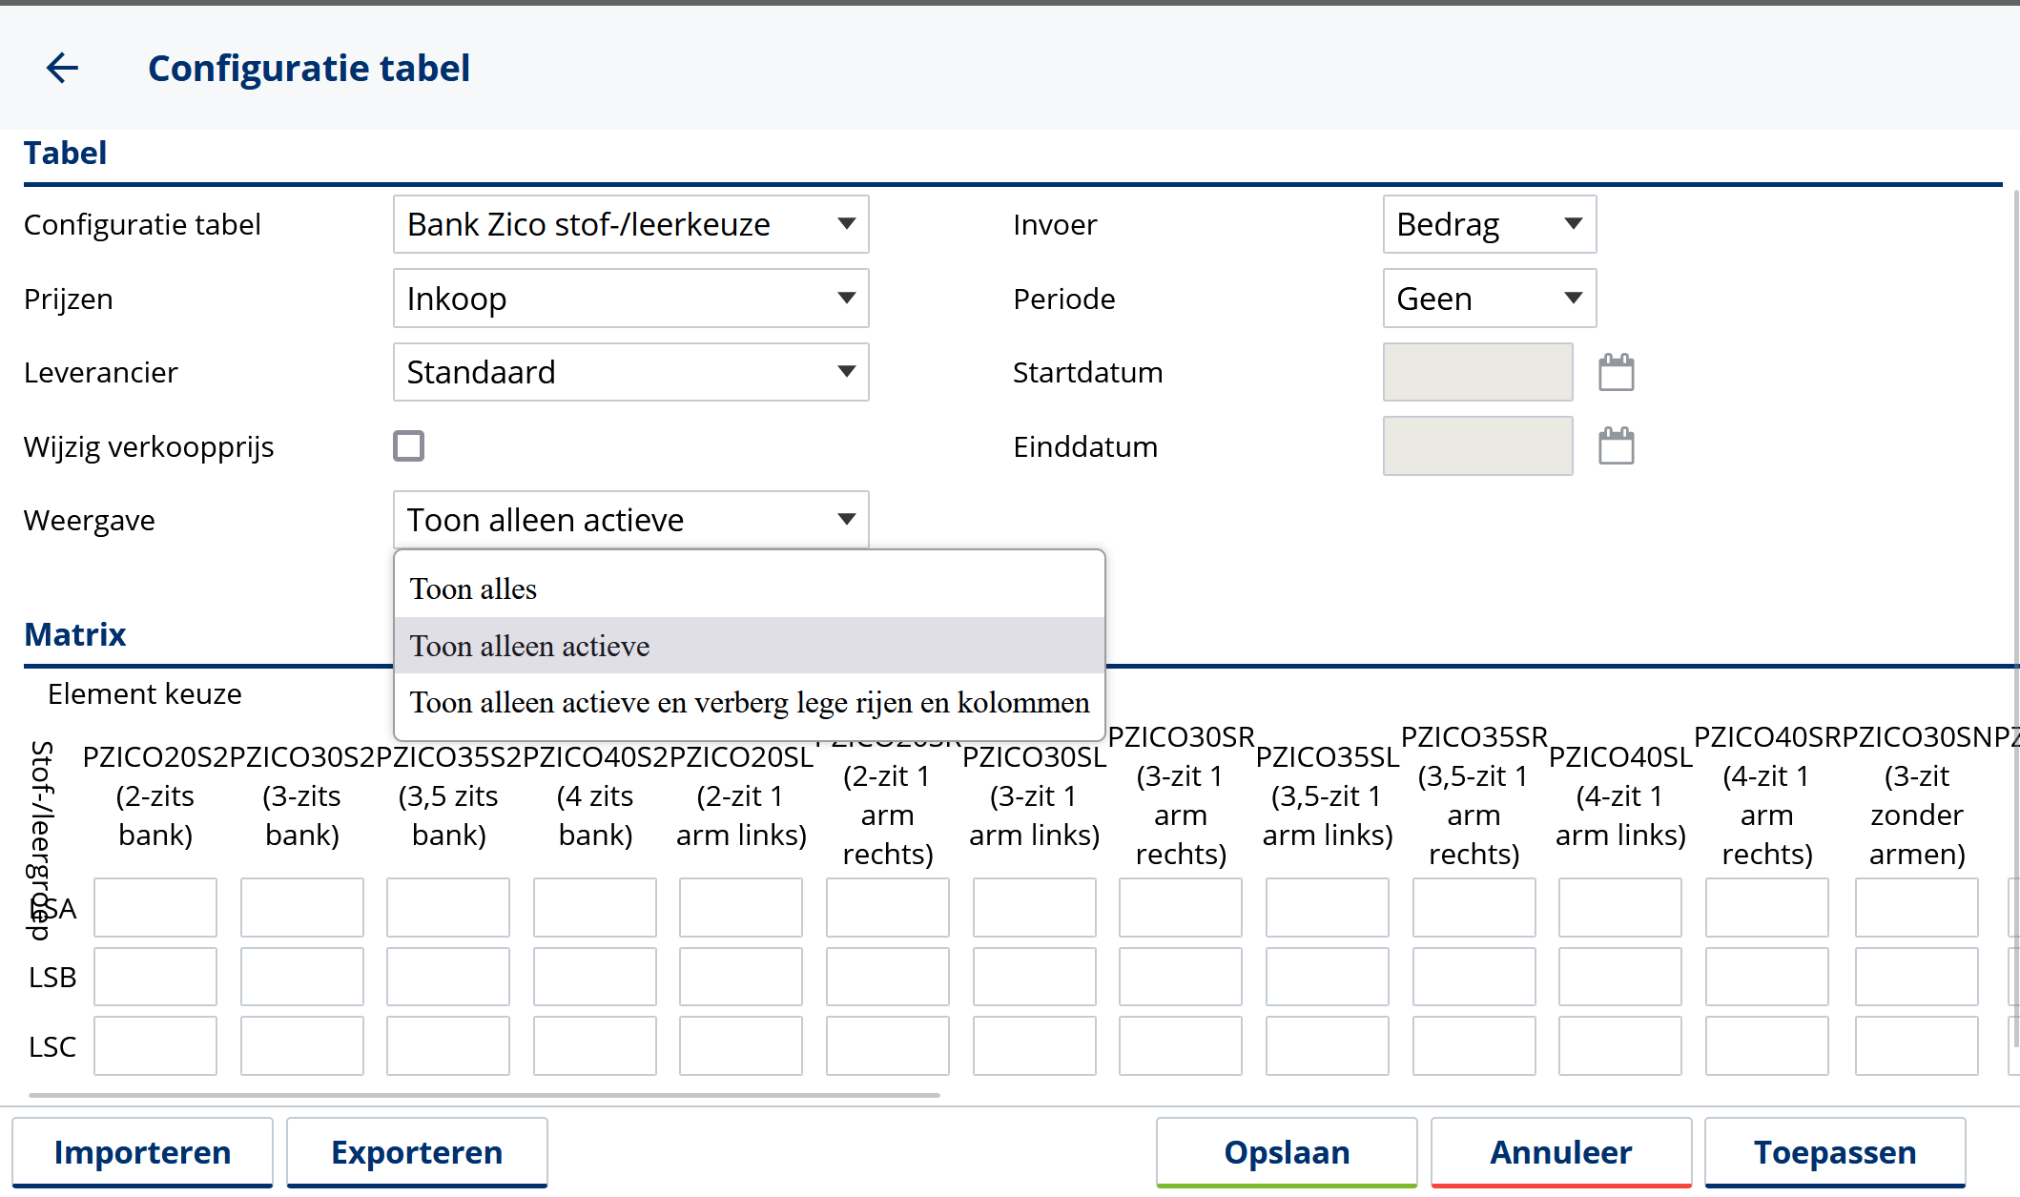Select option to hide empty rows and columns
Image resolution: width=2020 pixels, height=1197 pixels.
749,703
